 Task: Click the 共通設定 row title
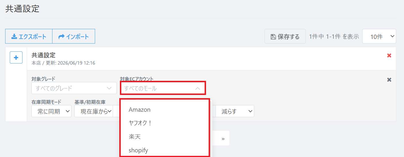coord(43,55)
